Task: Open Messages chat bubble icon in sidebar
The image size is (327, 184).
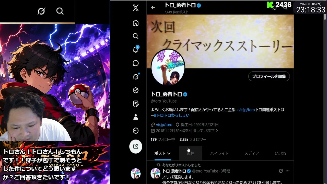Action: (x=136, y=63)
